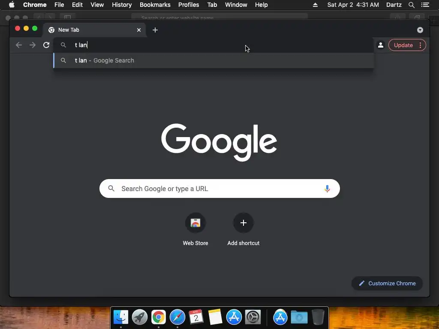
Task: Open the Edit menu
Action: (x=77, y=5)
